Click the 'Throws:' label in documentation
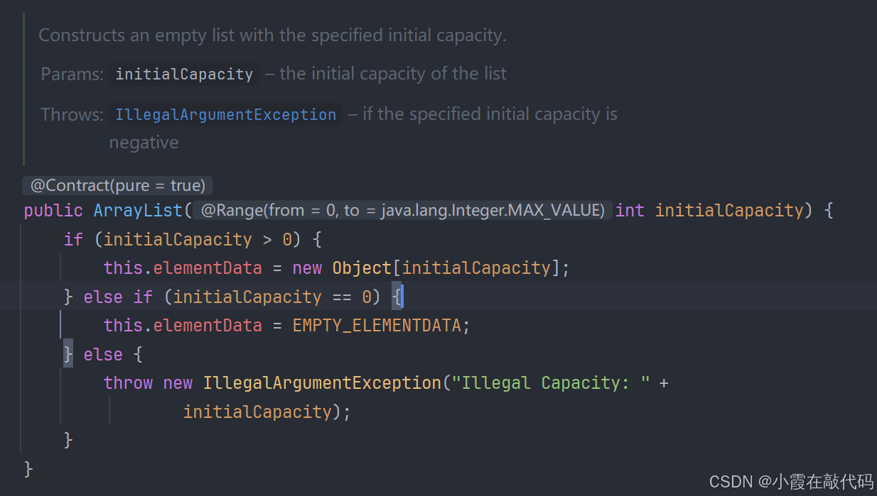Viewport: 877px width, 496px height. (x=72, y=114)
